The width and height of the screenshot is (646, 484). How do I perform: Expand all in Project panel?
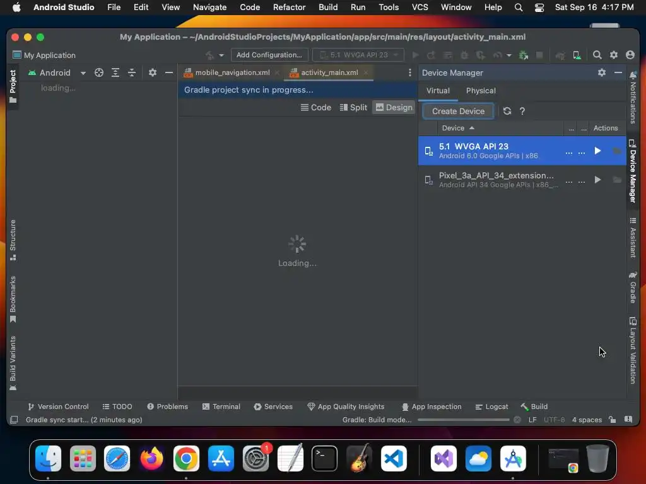(x=115, y=73)
